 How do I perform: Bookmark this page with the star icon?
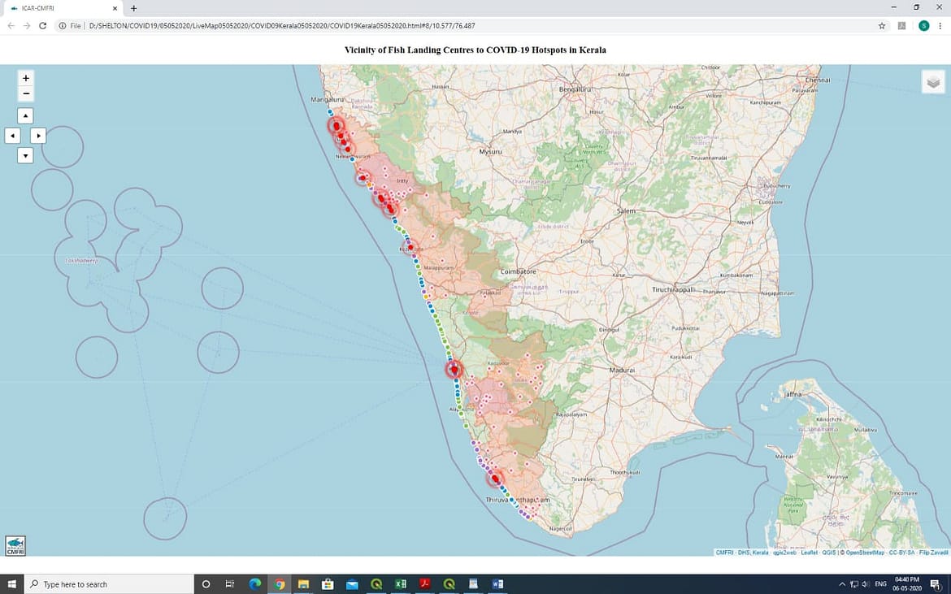click(882, 26)
